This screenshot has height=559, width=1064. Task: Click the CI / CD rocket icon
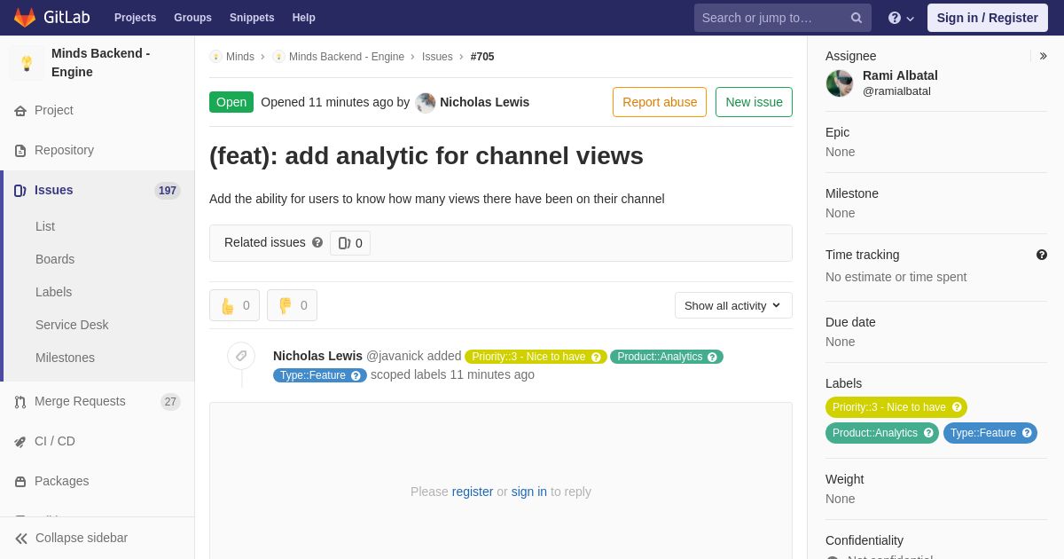[x=20, y=442]
